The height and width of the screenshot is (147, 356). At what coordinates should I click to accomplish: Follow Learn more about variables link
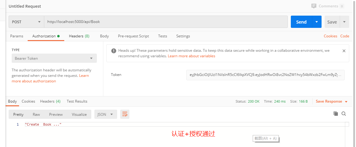(192, 56)
